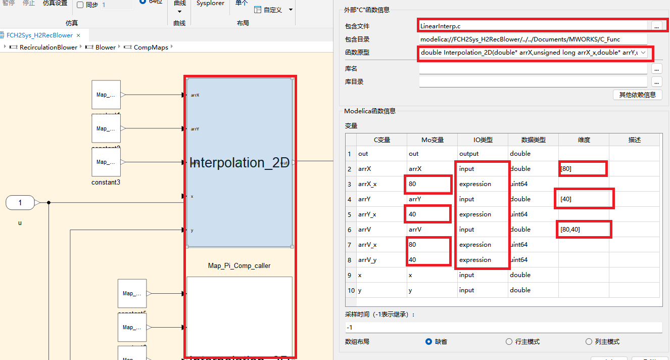670x360 pixels.
Task: Browse for 库名 with the ... button
Action: [656, 68]
